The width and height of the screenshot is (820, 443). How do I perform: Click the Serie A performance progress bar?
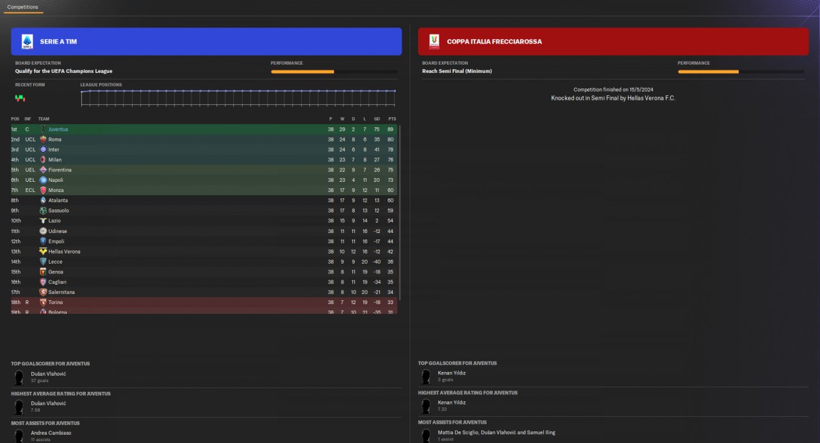334,72
